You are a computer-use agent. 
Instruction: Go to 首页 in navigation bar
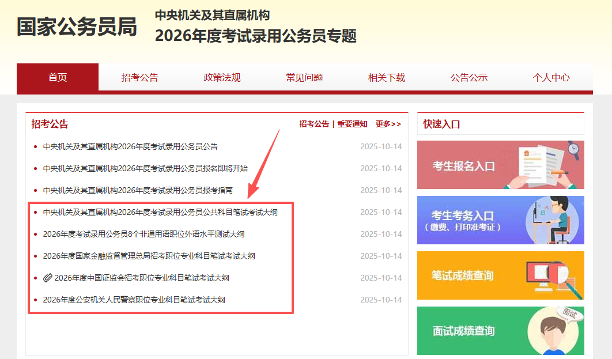[58, 77]
